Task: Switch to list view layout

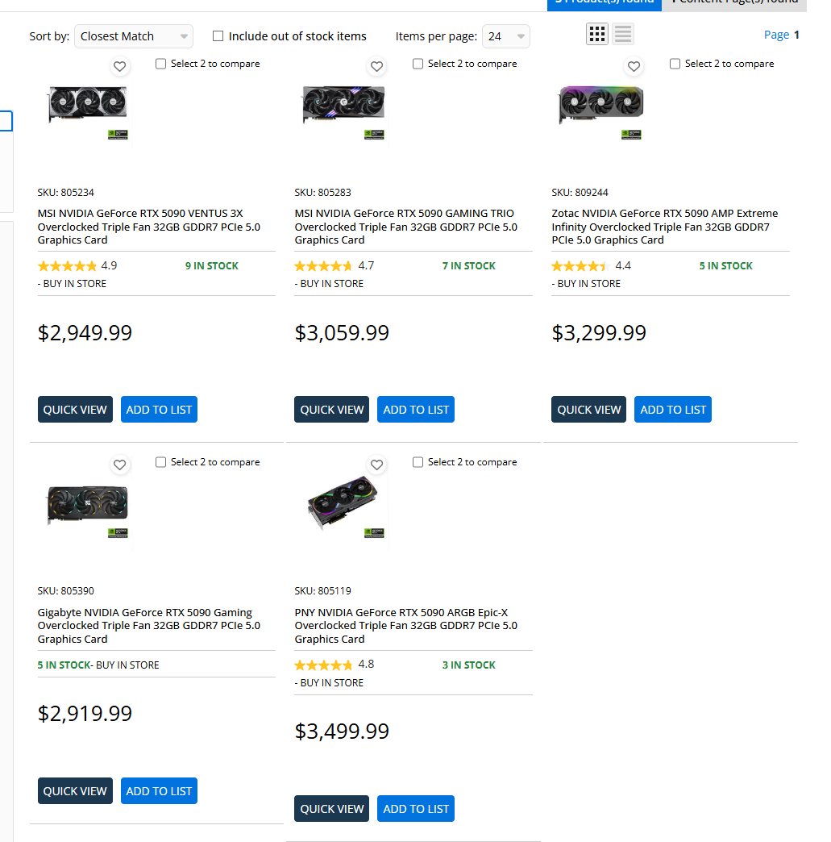Action: 622,34
